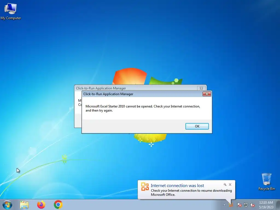This screenshot has width=280, height=210.
Task: Open the My Computer desktop icon
Action: (x=11, y=11)
